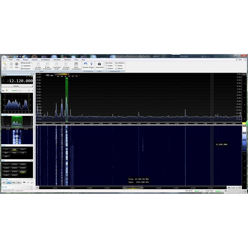The image size is (248, 248).
Task: Open the Favourites tab
Action: pos(57,60)
